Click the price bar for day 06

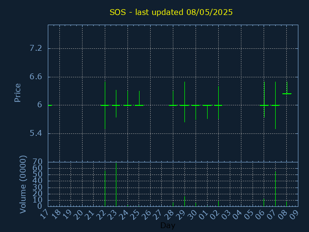(x=264, y=100)
